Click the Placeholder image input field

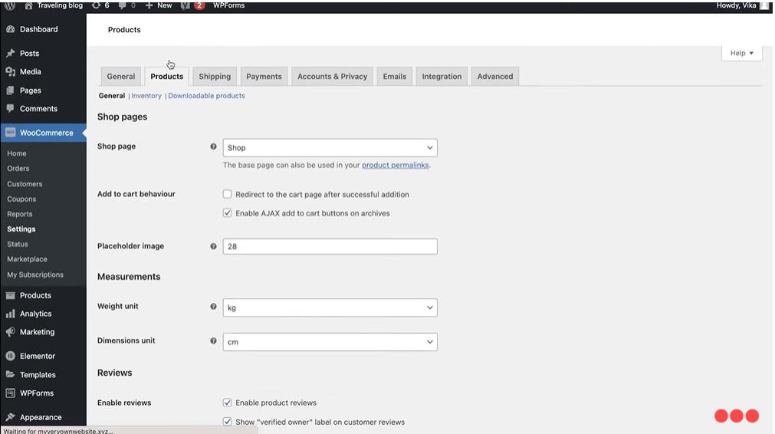pos(330,247)
